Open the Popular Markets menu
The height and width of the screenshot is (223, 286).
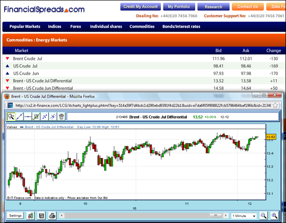coord(25,26)
